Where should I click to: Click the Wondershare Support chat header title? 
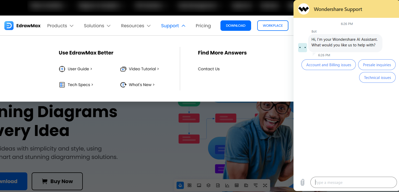[x=338, y=9]
